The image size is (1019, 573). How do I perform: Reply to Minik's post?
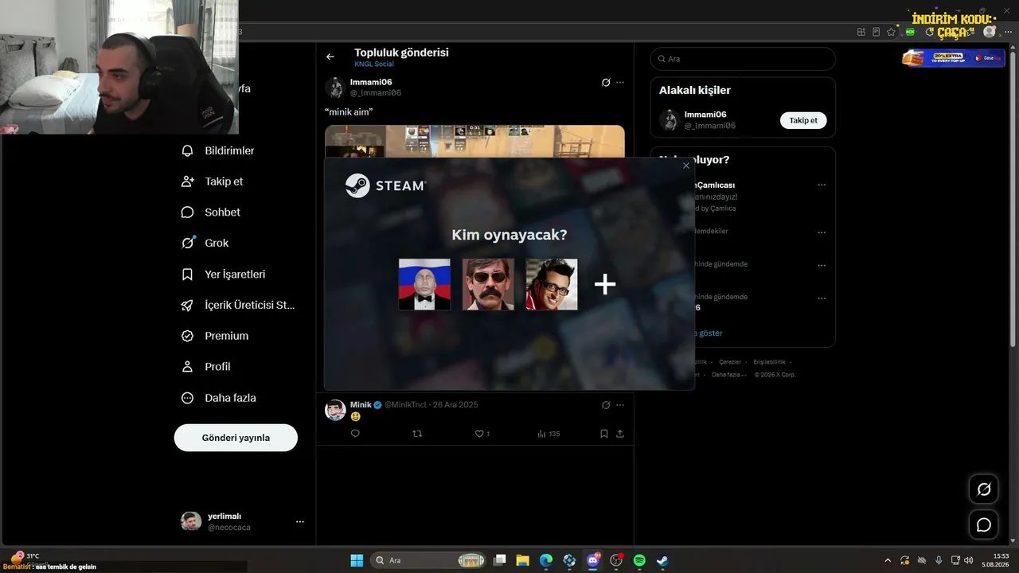coord(355,434)
